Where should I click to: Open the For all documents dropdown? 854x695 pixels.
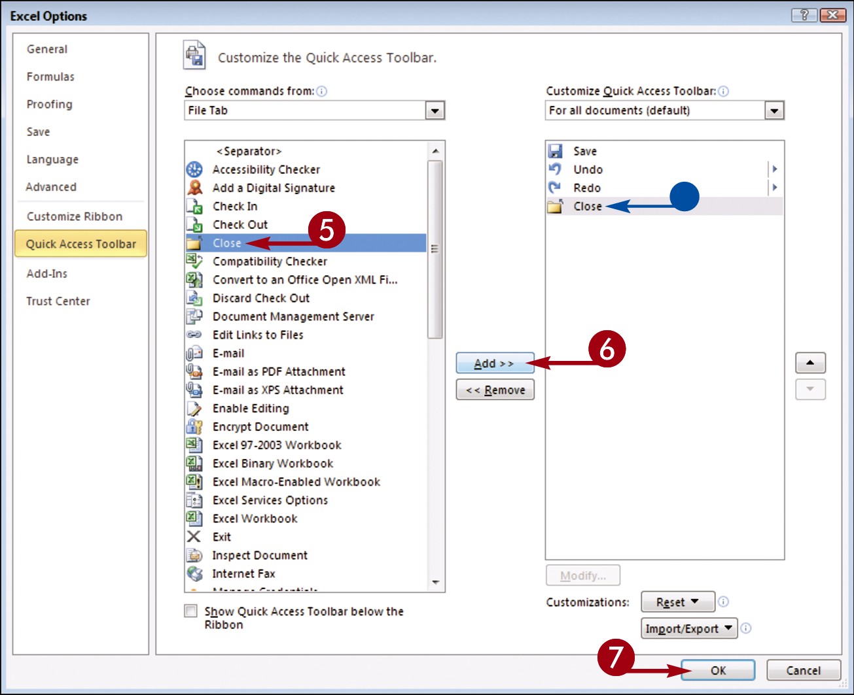click(x=774, y=110)
